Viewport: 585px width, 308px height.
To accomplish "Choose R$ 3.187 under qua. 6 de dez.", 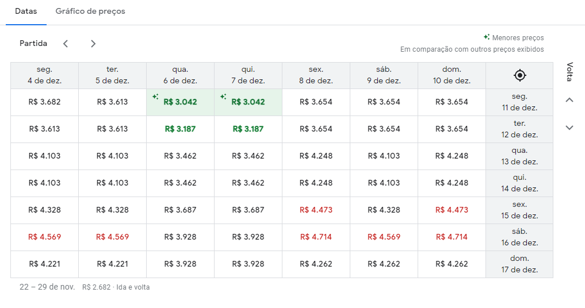I will click(x=180, y=129).
